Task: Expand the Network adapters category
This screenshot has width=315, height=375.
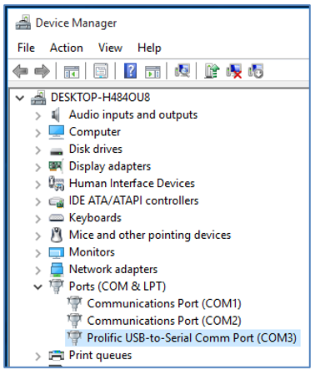Action: point(37,270)
